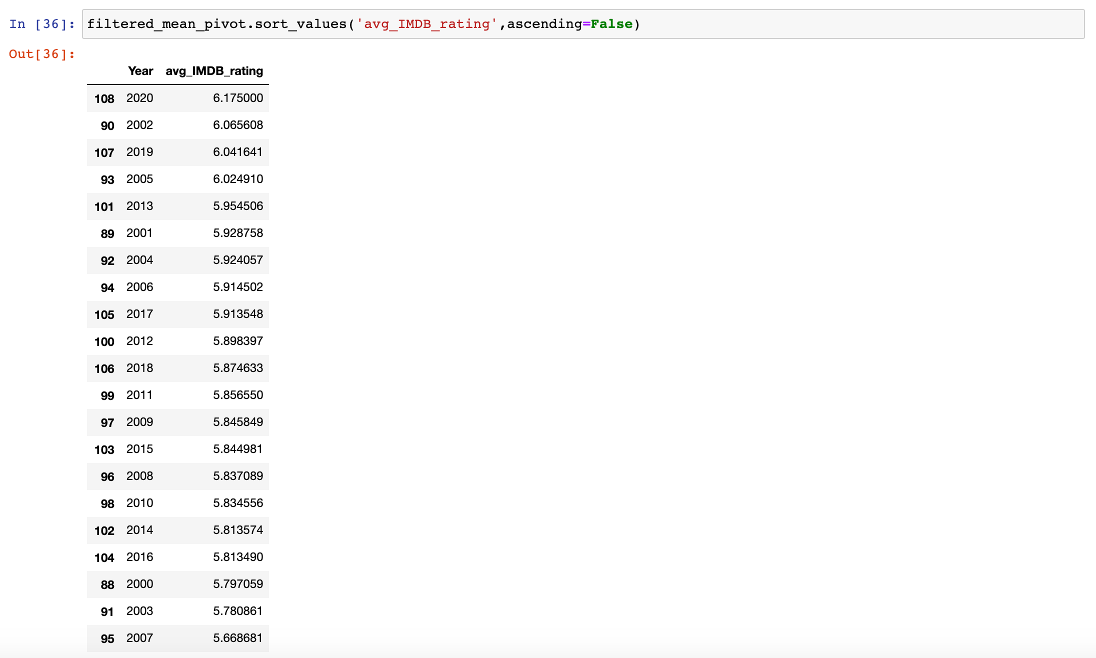The width and height of the screenshot is (1096, 658).
Task: Click the rating 5.668681 lowest value
Action: 238,638
